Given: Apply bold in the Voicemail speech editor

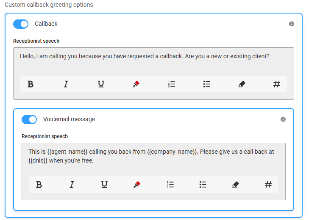Looking at the screenshot, I should click(39, 185).
